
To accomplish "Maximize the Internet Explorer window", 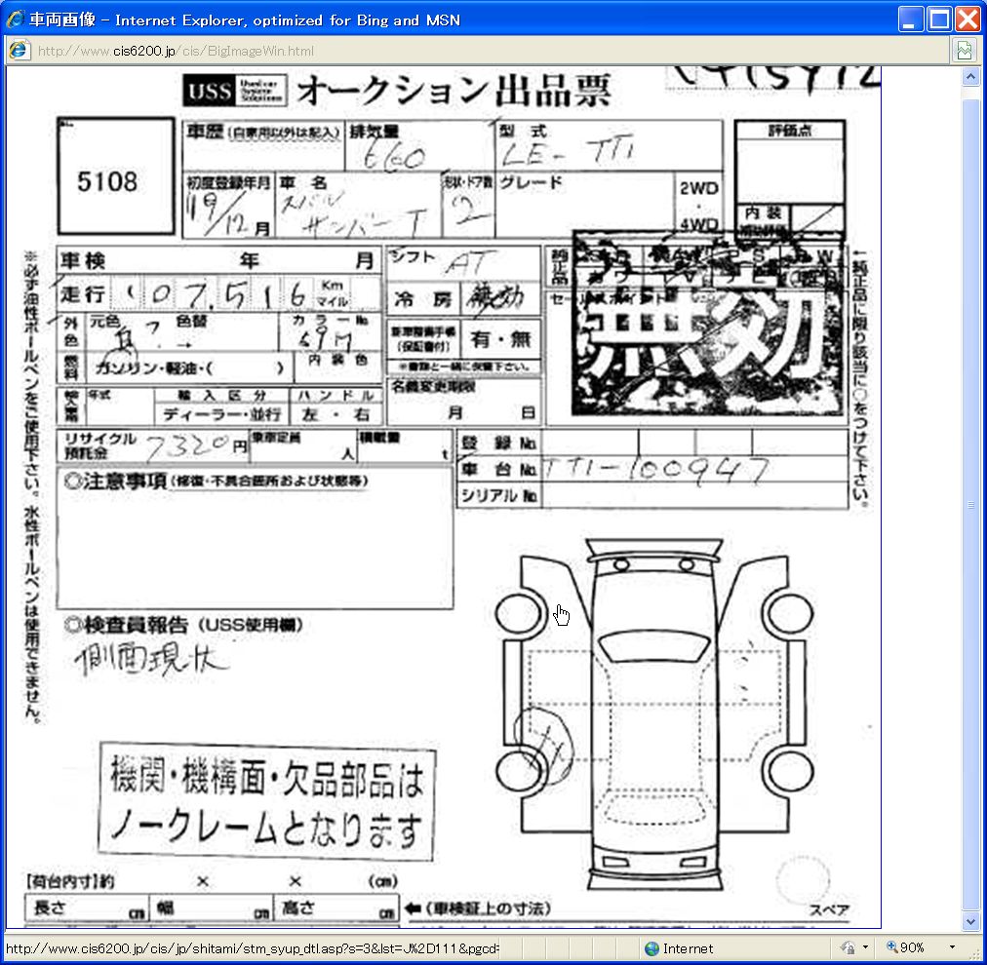I will point(939,19).
